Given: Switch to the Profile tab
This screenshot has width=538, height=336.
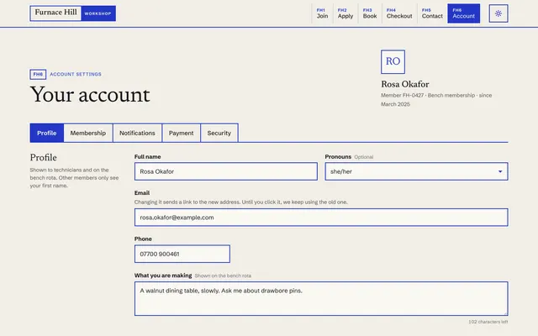Looking at the screenshot, I should pos(47,133).
